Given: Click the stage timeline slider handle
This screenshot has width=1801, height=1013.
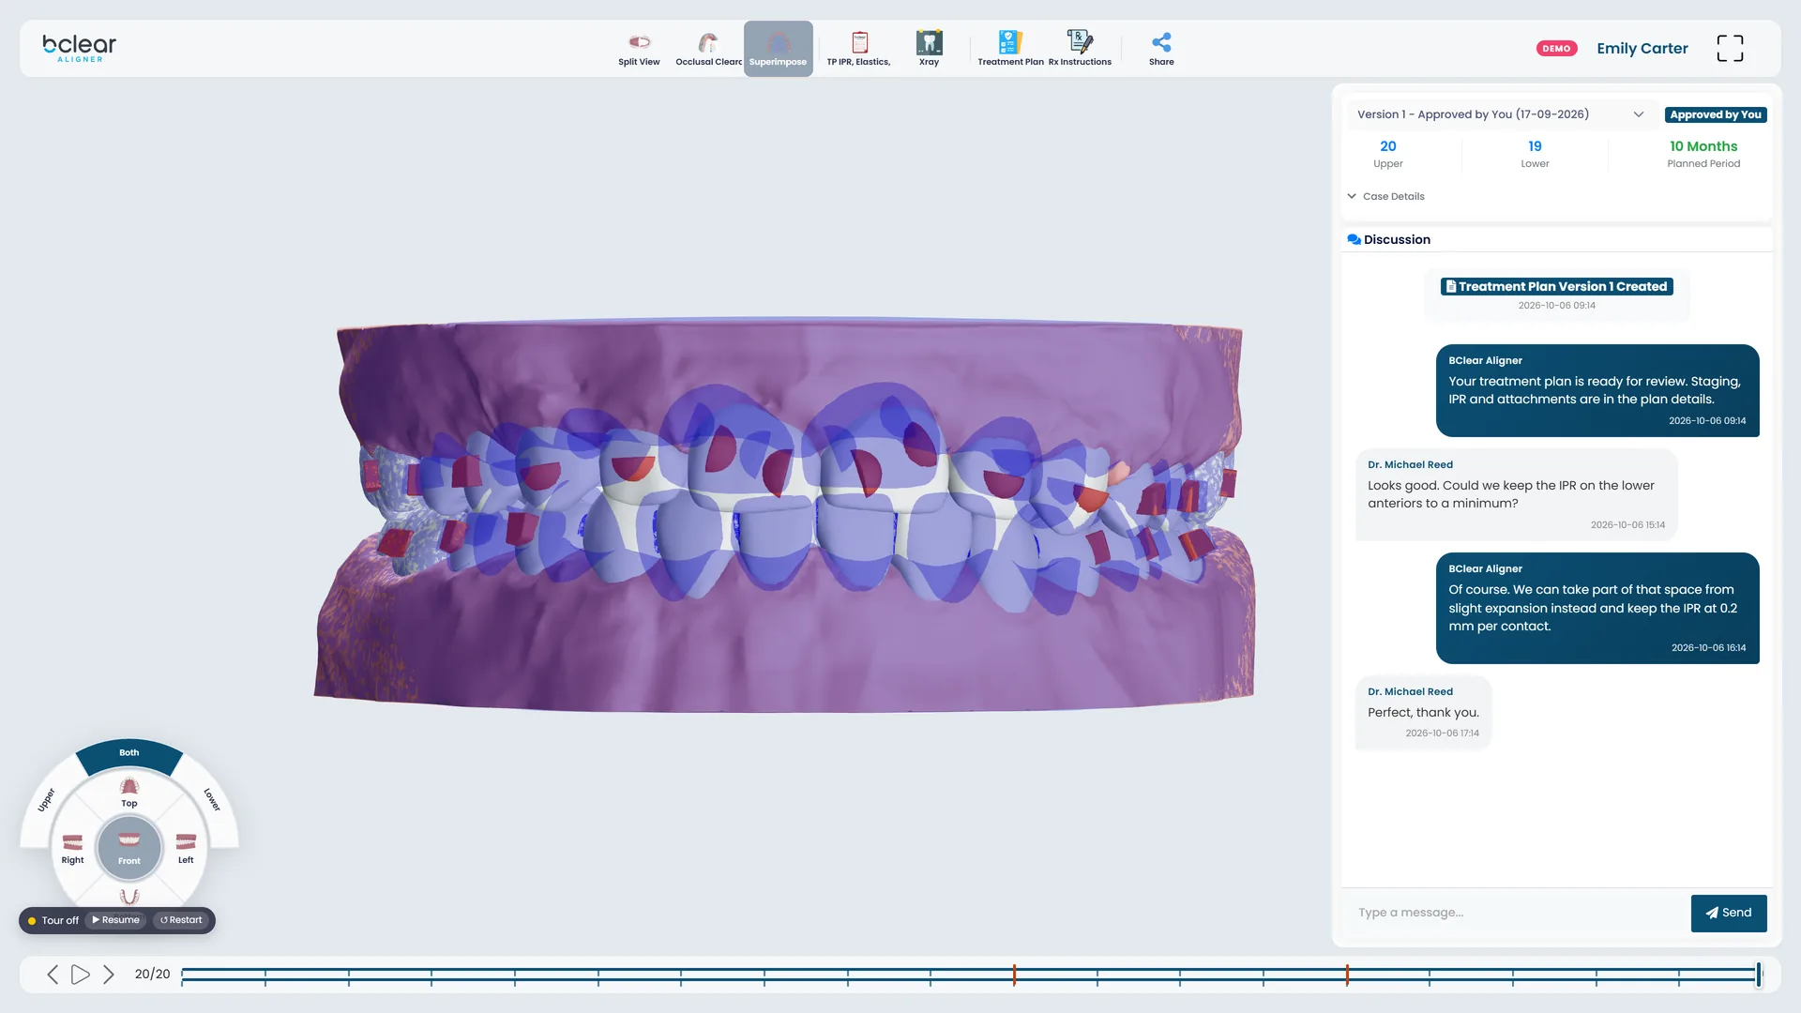Looking at the screenshot, I should pyautogui.click(x=1759, y=974).
